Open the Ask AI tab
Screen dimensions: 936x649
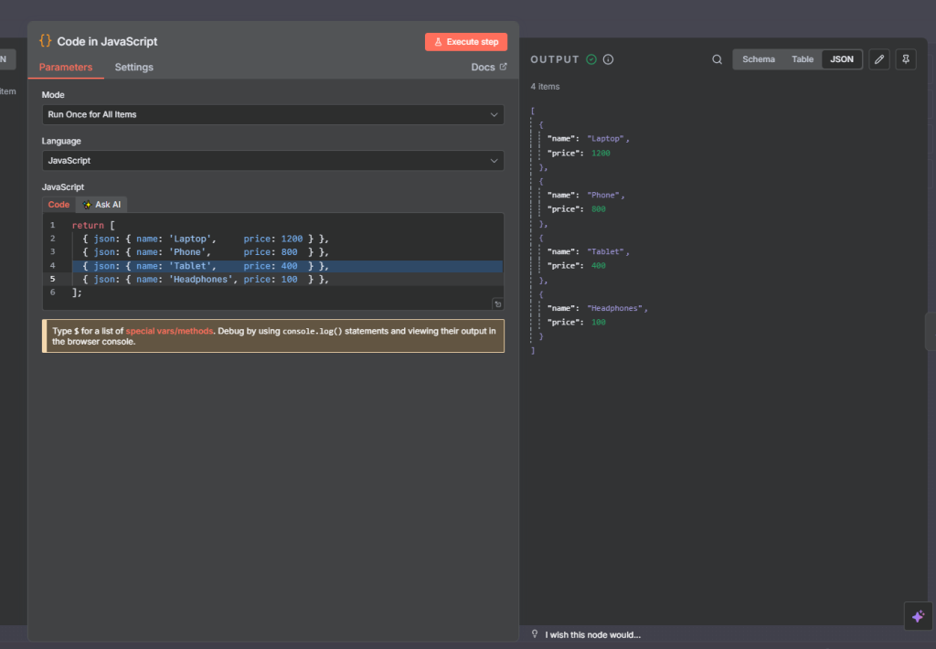coord(102,205)
